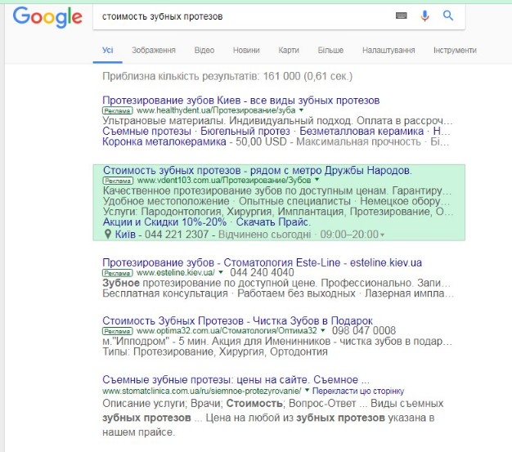
Task: Expand dropdown arrow next to stomatclinica.com.ua URL
Action: pyautogui.click(x=307, y=391)
